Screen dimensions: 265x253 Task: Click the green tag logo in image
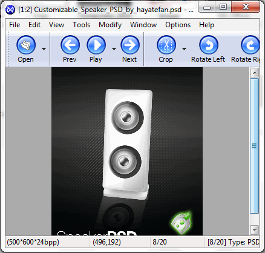click(x=181, y=222)
